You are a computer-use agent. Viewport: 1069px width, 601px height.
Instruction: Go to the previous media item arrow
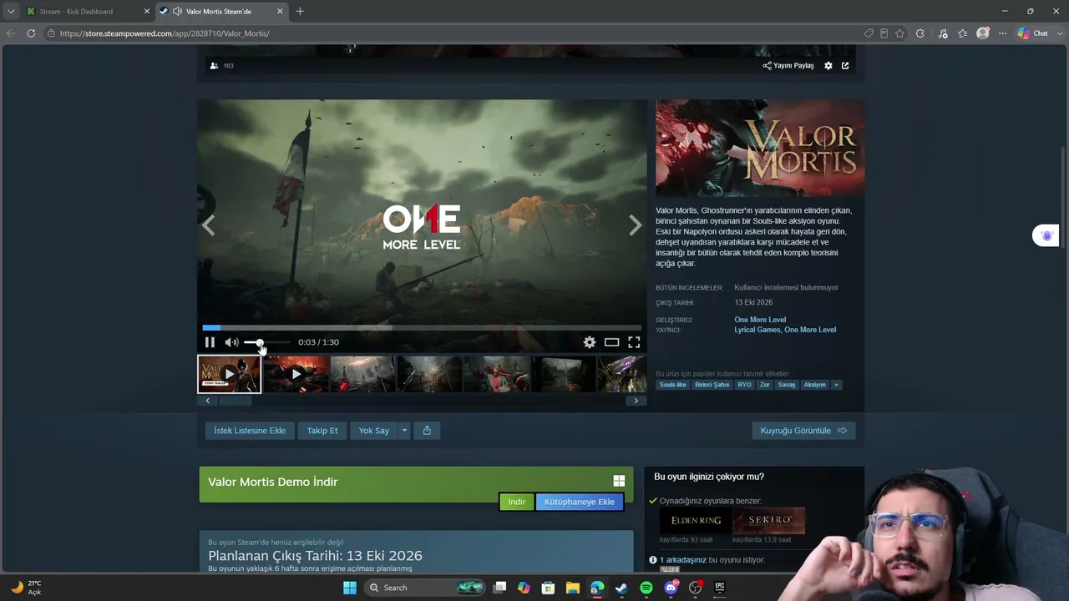click(x=209, y=225)
